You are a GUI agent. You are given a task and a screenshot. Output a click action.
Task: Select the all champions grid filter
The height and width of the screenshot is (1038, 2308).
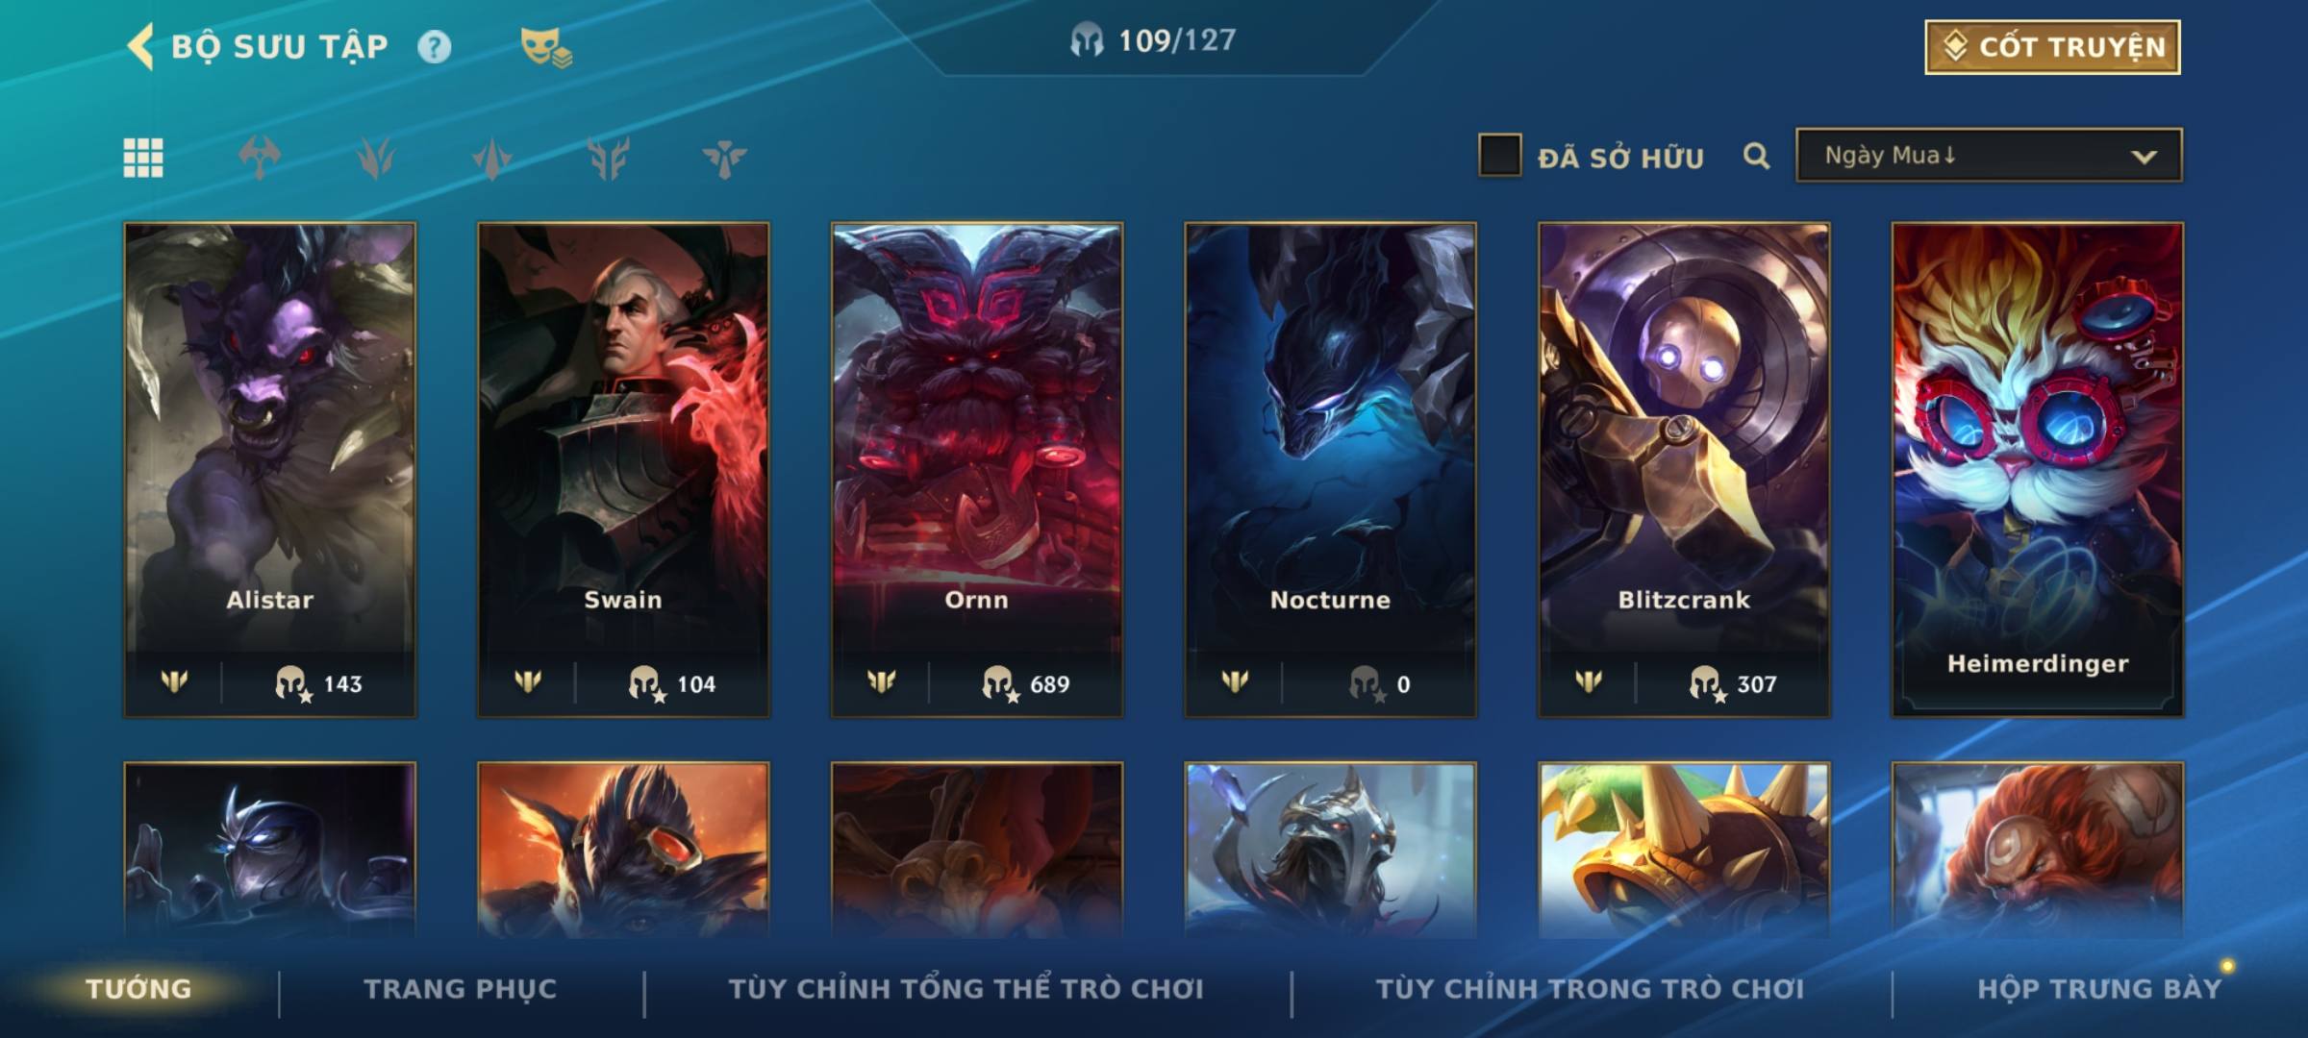pyautogui.click(x=143, y=158)
